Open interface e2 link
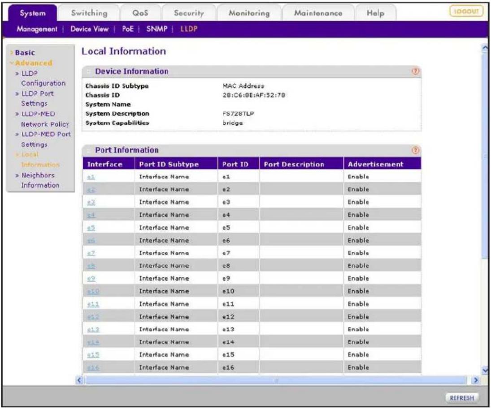This screenshot has width=491, height=408. coord(91,190)
